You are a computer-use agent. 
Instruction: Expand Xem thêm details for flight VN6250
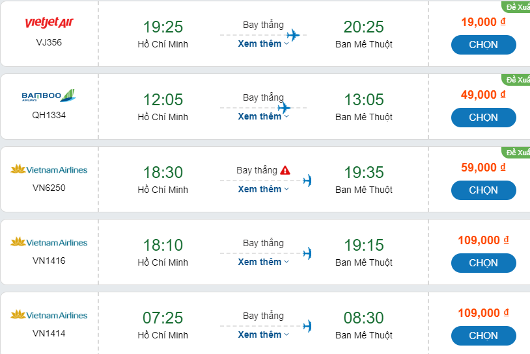[x=263, y=189]
